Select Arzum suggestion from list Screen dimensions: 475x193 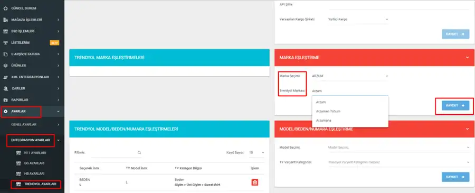click(x=350, y=102)
